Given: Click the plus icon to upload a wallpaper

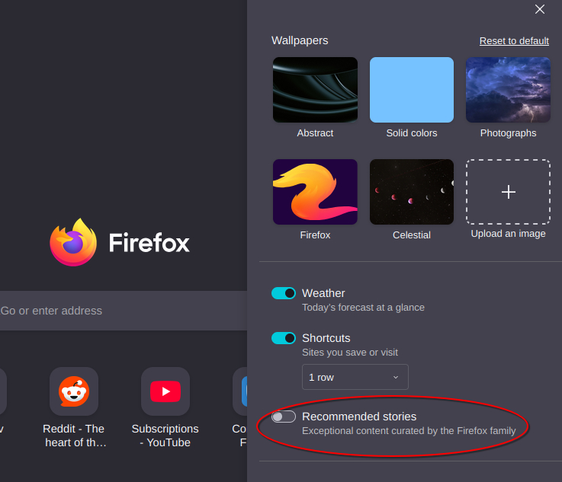Looking at the screenshot, I should [x=508, y=192].
